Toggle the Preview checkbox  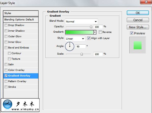click(132, 33)
